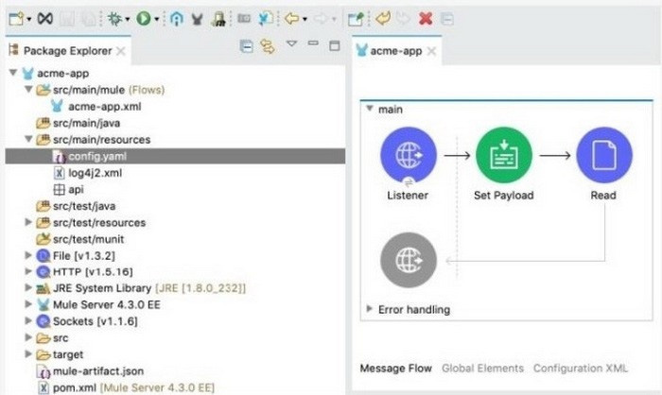Expand the Mule Server 4.3.0 EE node
Screen dimensions: 662x395
point(28,304)
